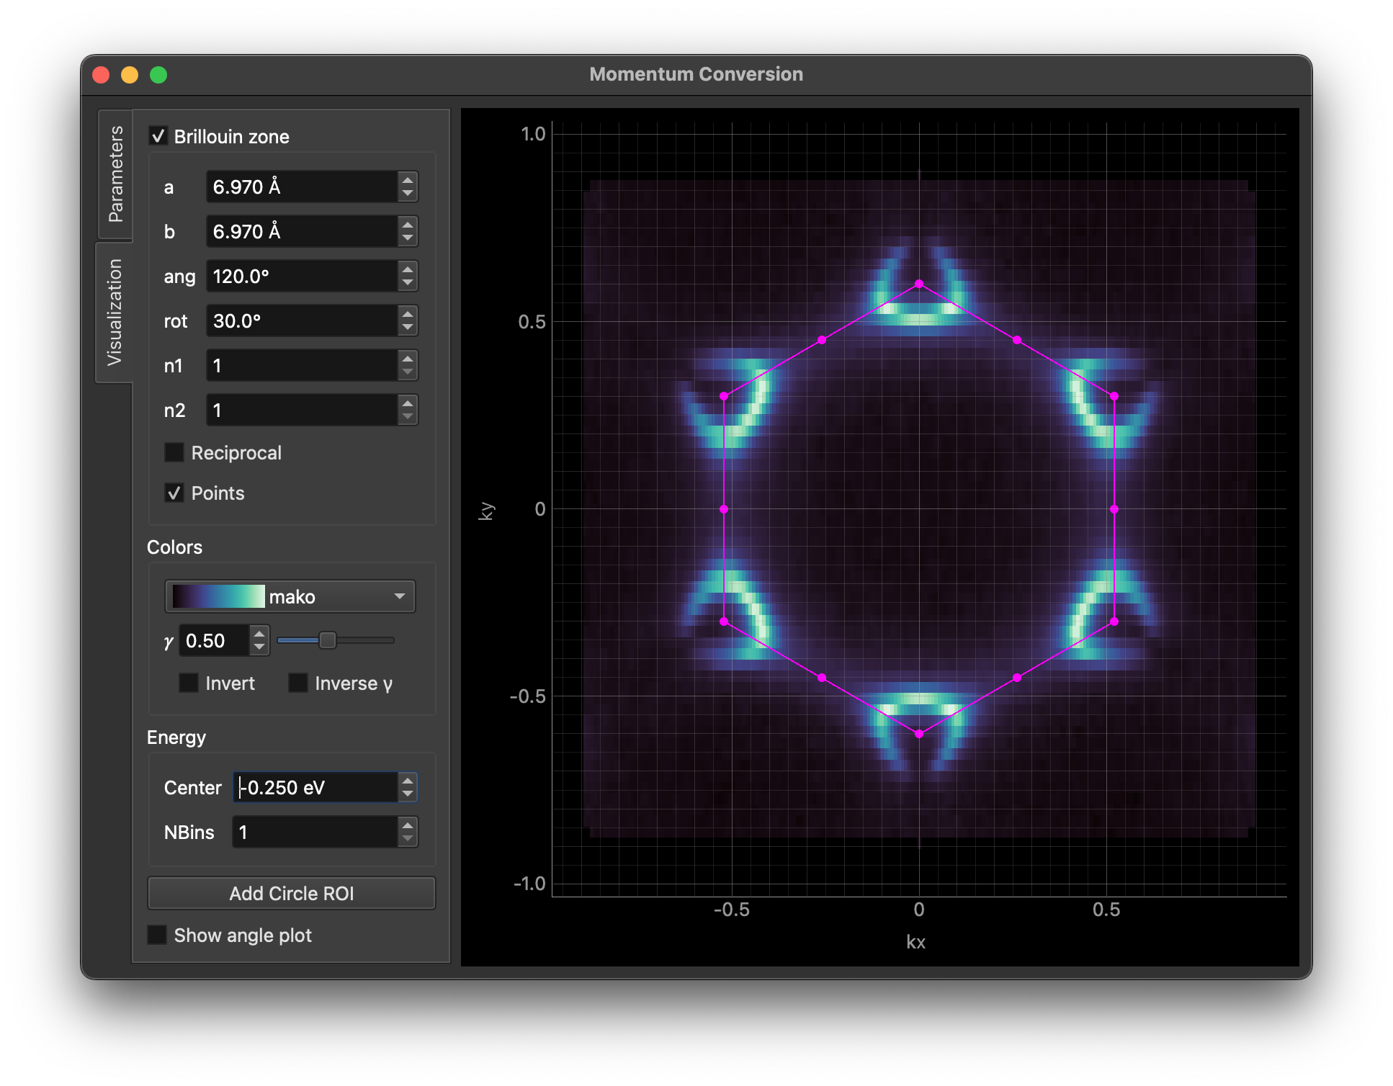Increase energy Center with up arrow
Viewport: 1393px width, 1086px height.
(x=408, y=780)
